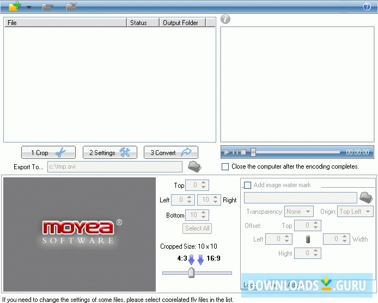
Task: Click the aspect ratio slider thumb
Action: 191,273
